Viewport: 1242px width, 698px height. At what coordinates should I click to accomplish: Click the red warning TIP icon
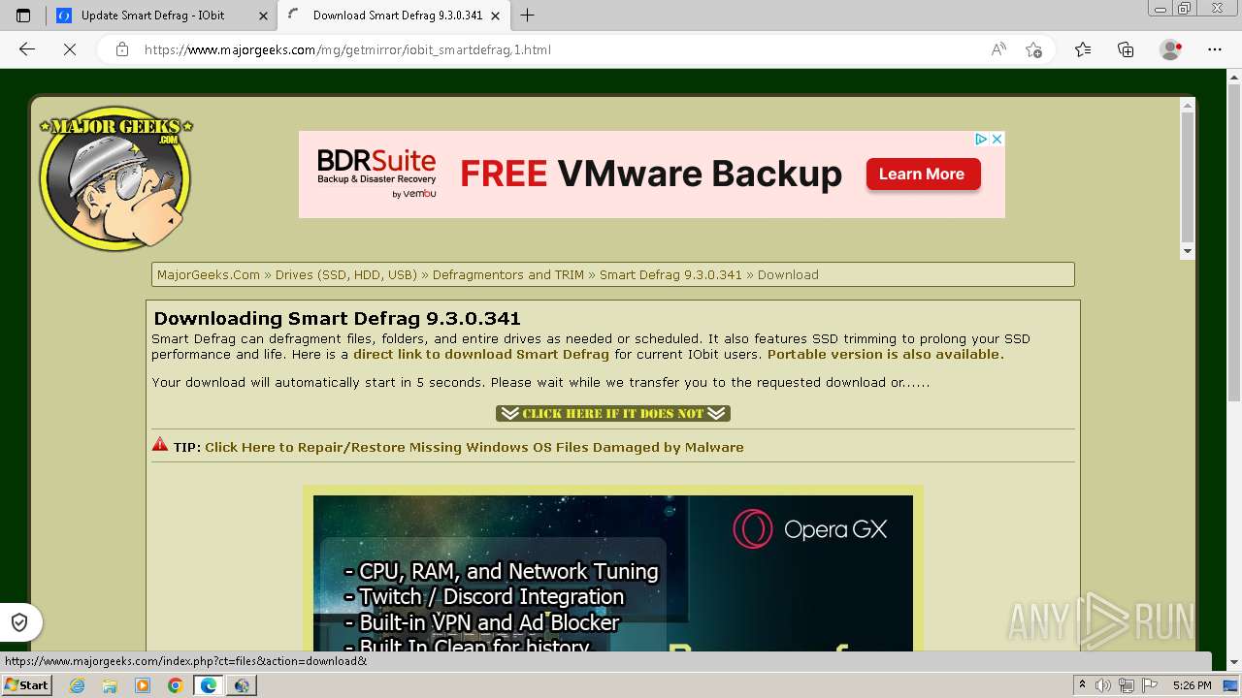tap(160, 445)
